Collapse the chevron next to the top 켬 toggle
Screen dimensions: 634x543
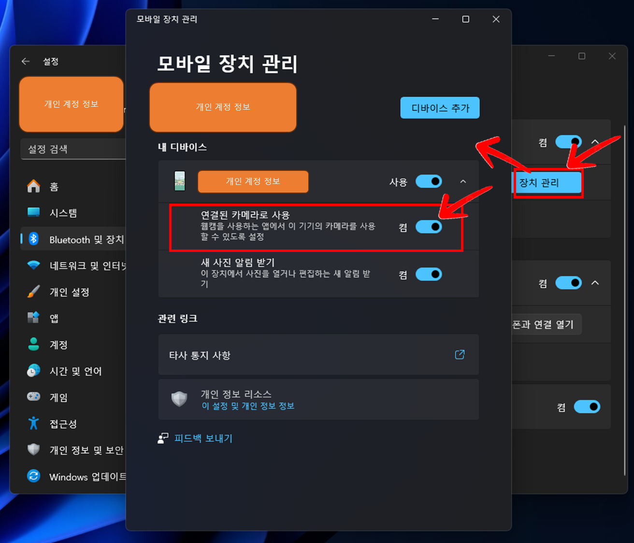[595, 142]
